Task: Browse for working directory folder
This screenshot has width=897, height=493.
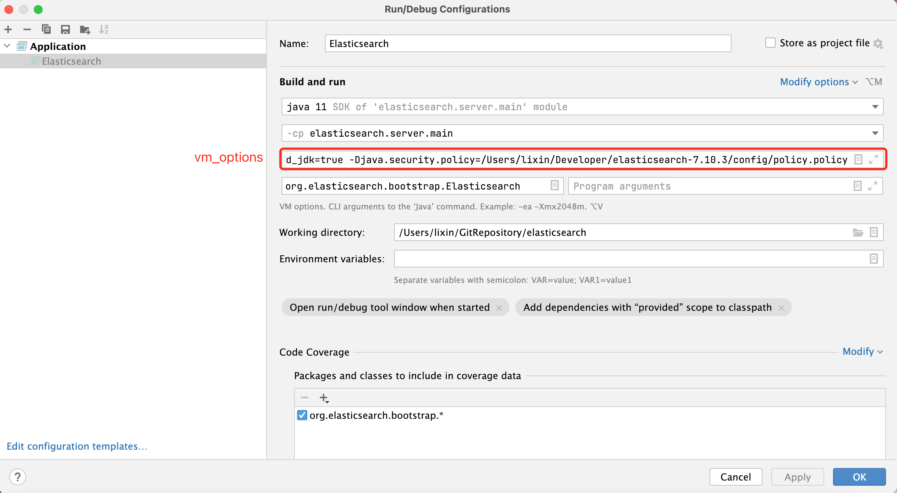Action: click(x=858, y=232)
